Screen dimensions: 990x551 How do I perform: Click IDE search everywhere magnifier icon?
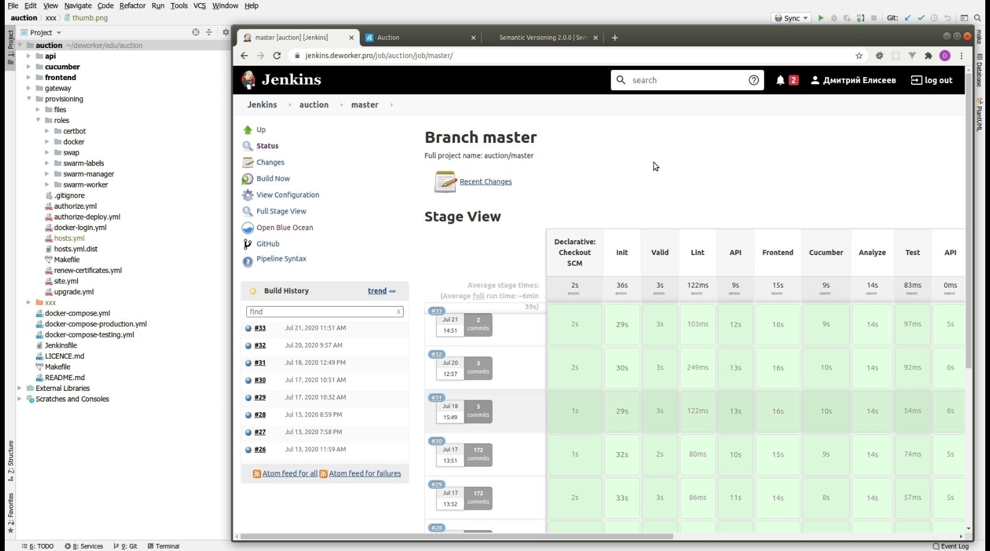click(x=978, y=18)
